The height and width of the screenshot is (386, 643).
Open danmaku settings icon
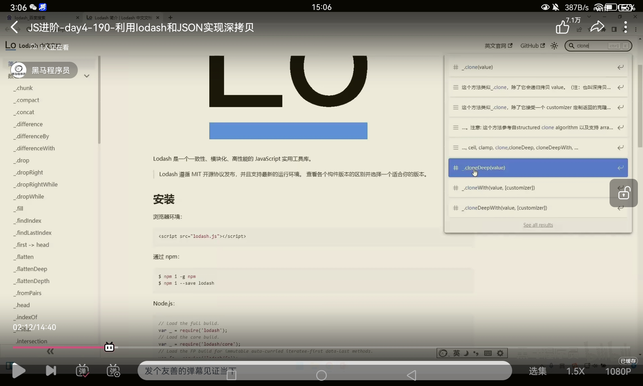[113, 371]
